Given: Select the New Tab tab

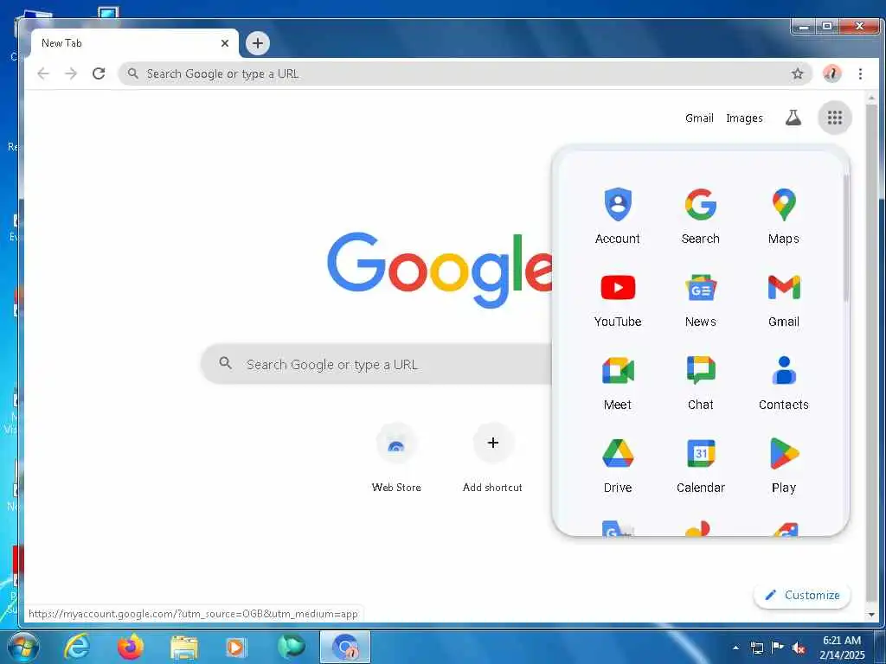Looking at the screenshot, I should [134, 43].
